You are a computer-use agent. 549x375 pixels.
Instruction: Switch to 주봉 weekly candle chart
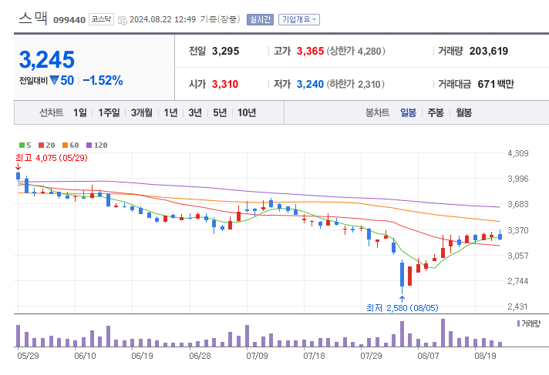click(x=436, y=112)
